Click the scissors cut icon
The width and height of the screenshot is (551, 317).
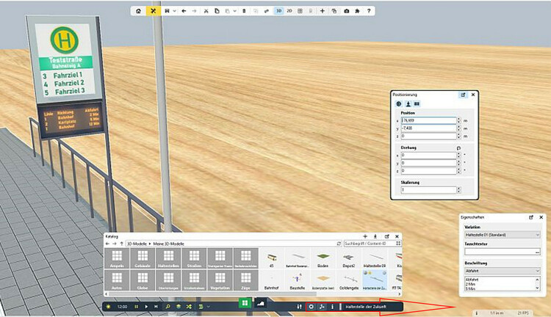(206, 11)
